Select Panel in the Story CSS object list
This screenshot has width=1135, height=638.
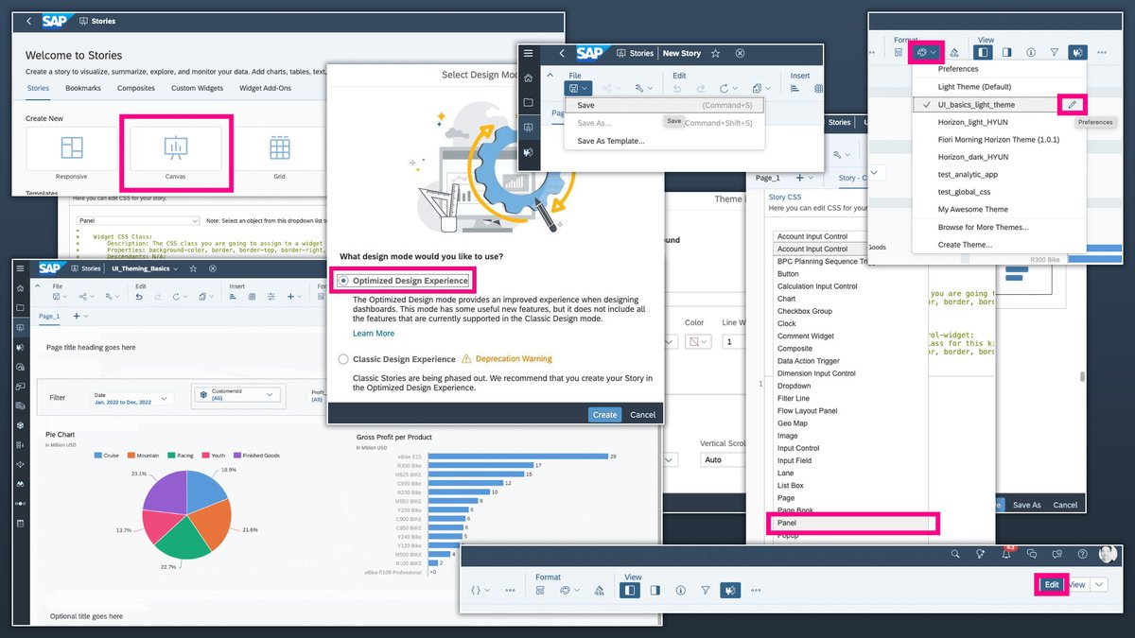(x=852, y=522)
